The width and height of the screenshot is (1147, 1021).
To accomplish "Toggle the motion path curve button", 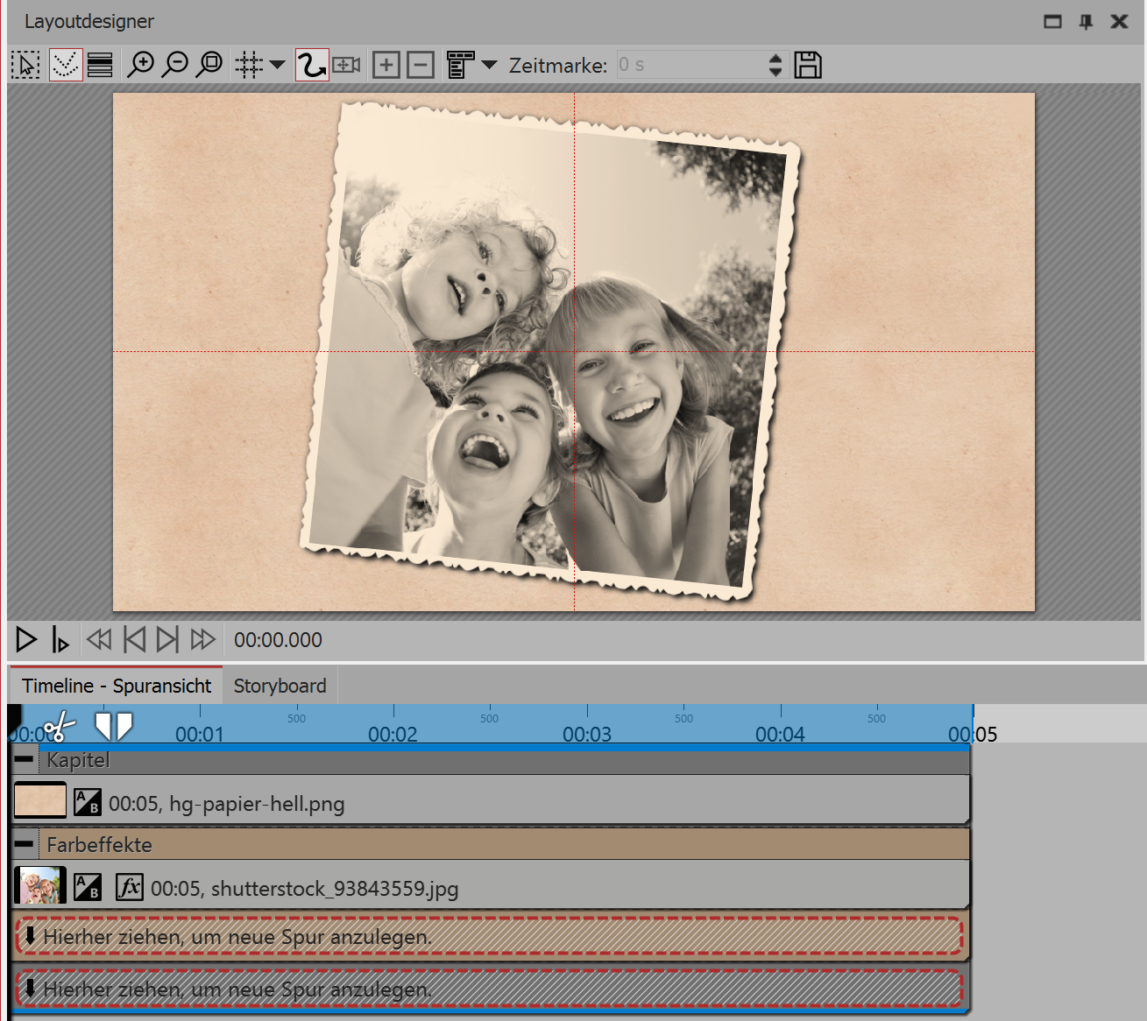I will click(311, 65).
